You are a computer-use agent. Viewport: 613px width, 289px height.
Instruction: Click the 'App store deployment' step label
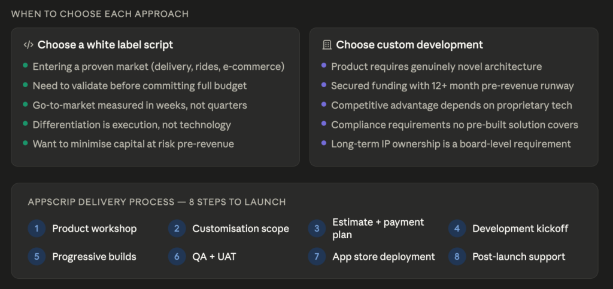pyautogui.click(x=384, y=257)
